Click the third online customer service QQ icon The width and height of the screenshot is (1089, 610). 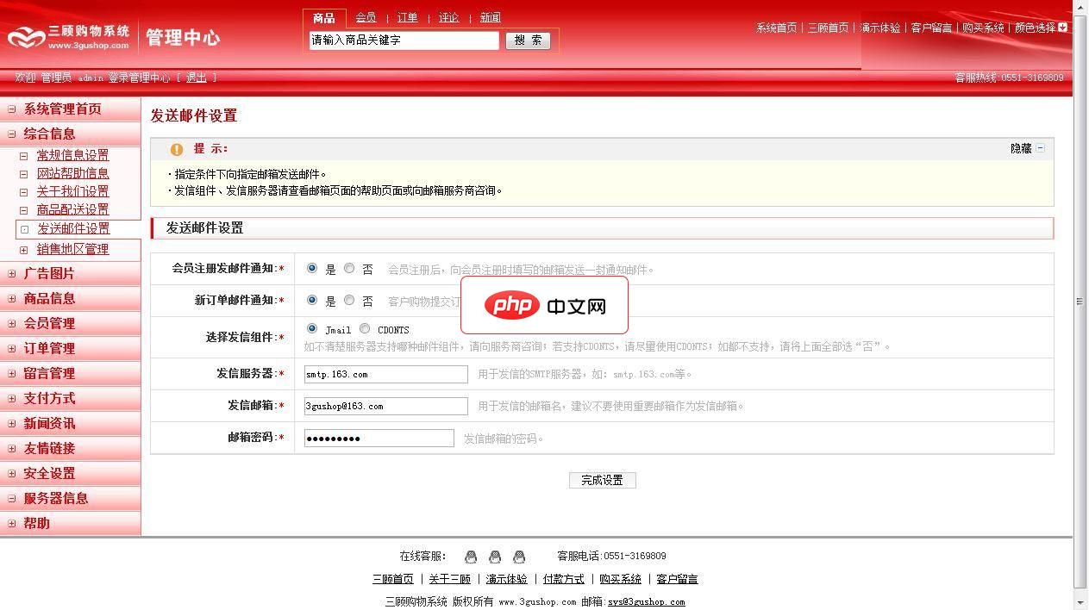[519, 557]
